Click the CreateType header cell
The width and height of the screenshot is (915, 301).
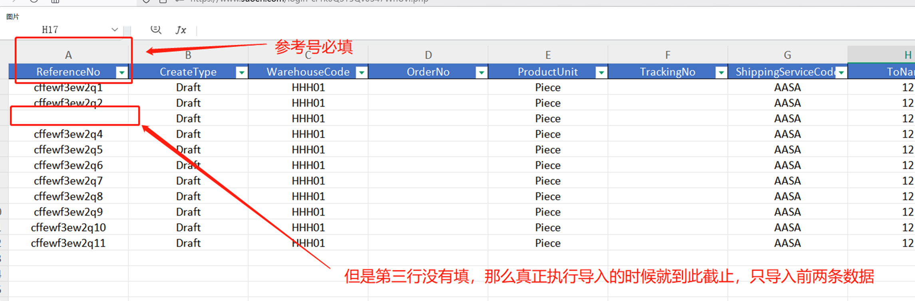click(x=188, y=71)
